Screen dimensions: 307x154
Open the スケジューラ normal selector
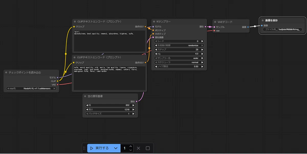pyautogui.click(x=179, y=62)
